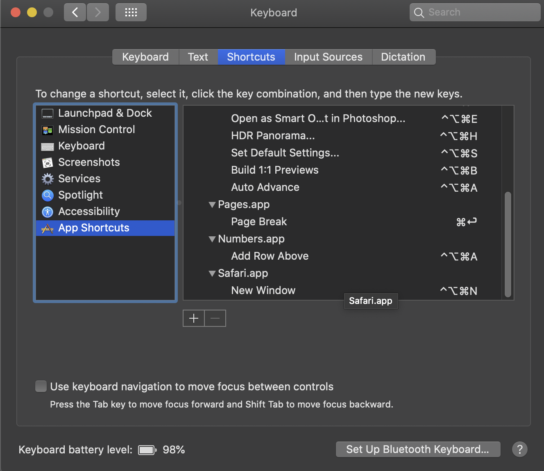Screen dimensions: 544x471
Task: Click key combination for Build 1:1 Previews
Action: coord(459,170)
